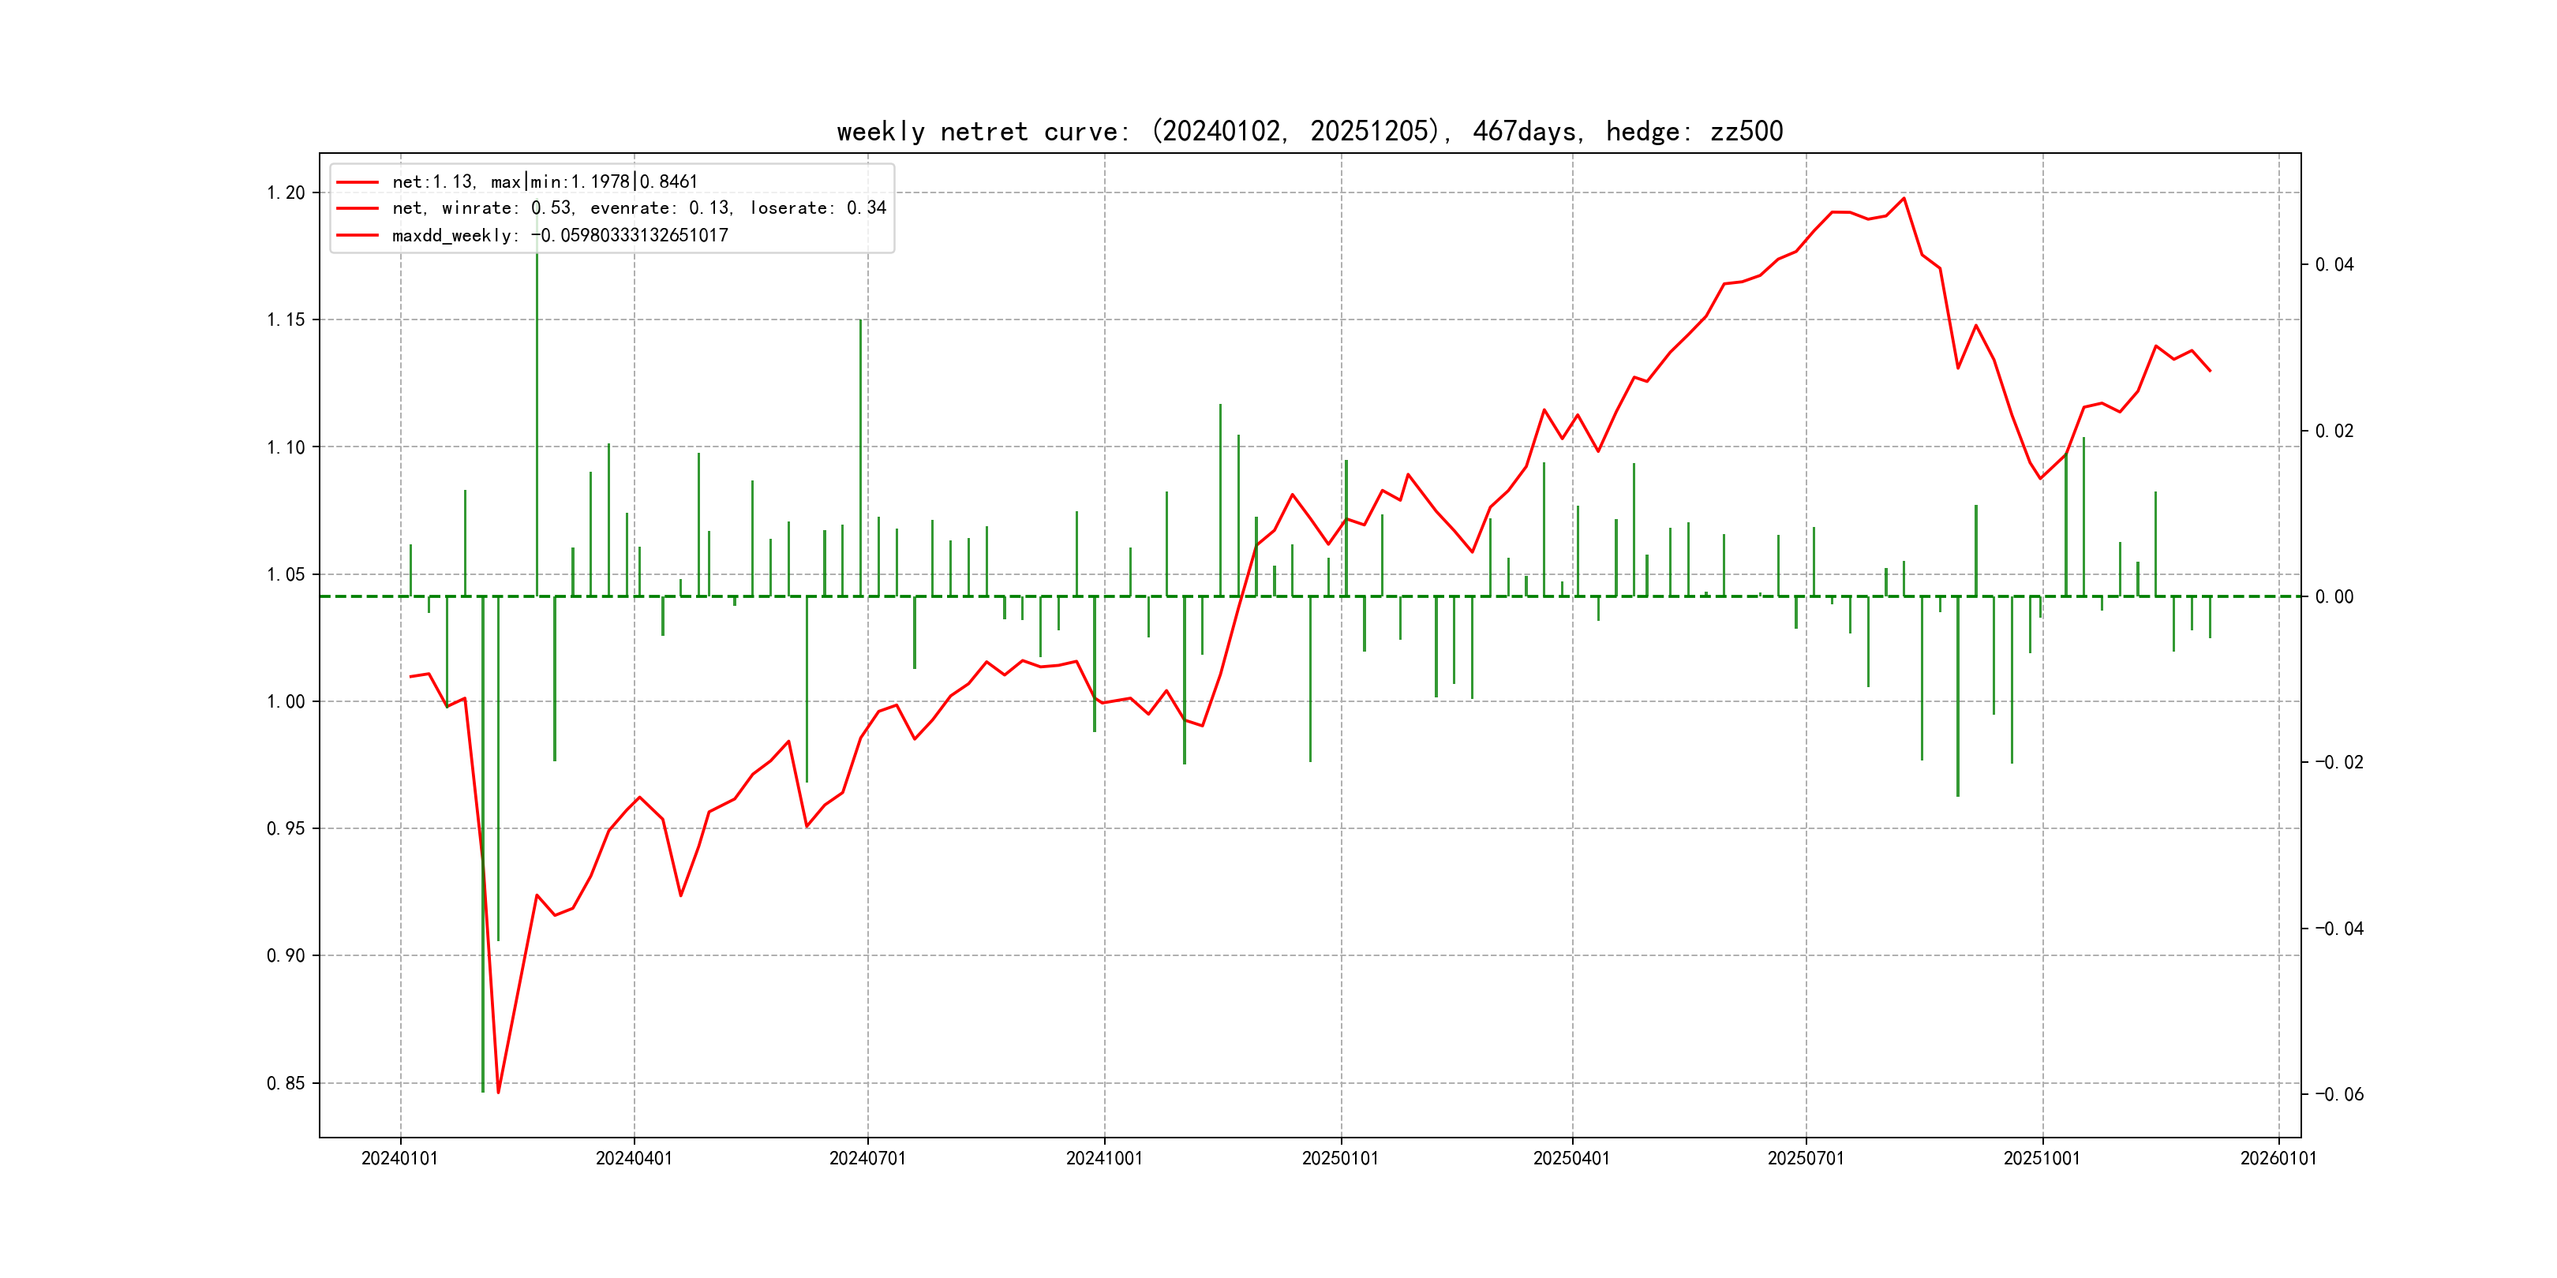Click the 20260101 x-axis date label
The height and width of the screenshot is (1278, 2557).
tap(2278, 1158)
